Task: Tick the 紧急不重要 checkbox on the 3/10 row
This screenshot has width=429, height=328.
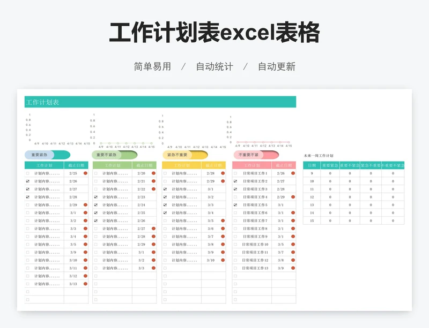Action: click(165, 260)
